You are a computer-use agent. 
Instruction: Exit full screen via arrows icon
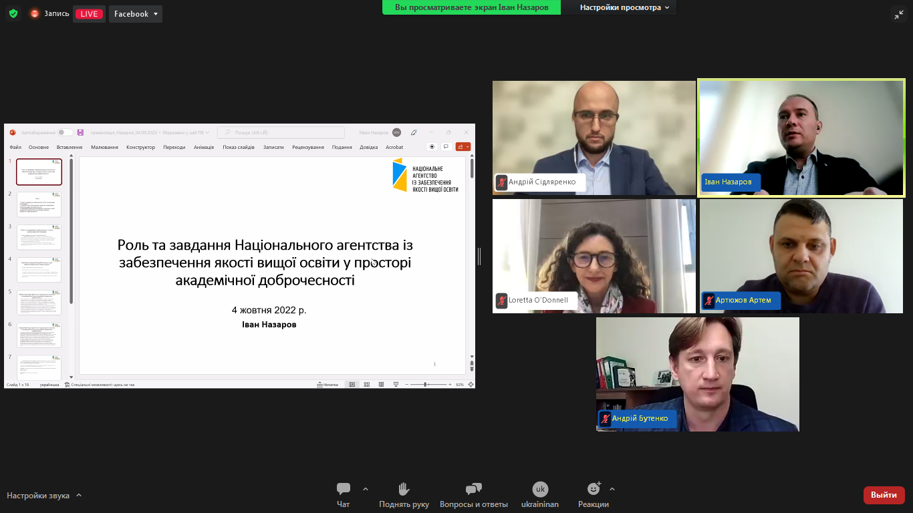coord(898,14)
